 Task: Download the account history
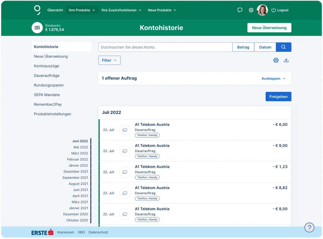[286, 60]
